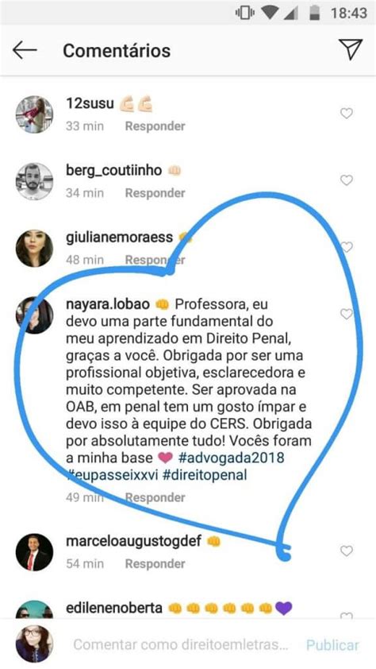
Task: Open the #direitopenal hashtag
Action: click(x=205, y=475)
